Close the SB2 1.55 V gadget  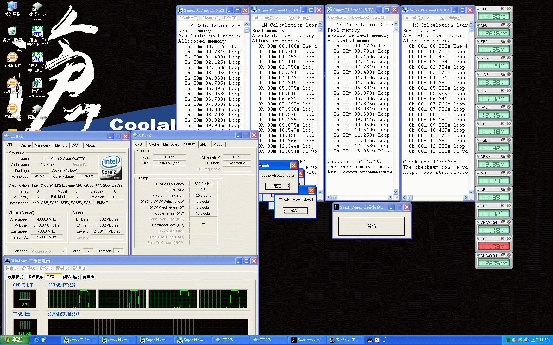pyautogui.click(x=509, y=41)
